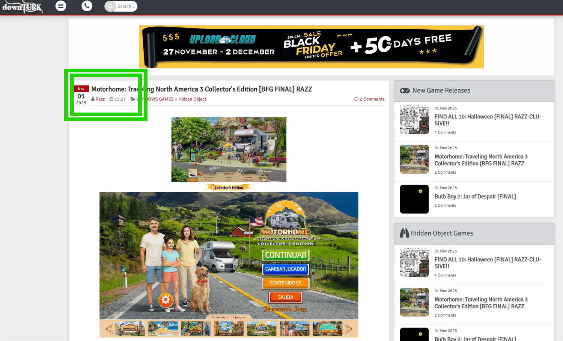Open the Hidden Object category link
Viewport: 563px width, 341px height.
pyautogui.click(x=192, y=99)
